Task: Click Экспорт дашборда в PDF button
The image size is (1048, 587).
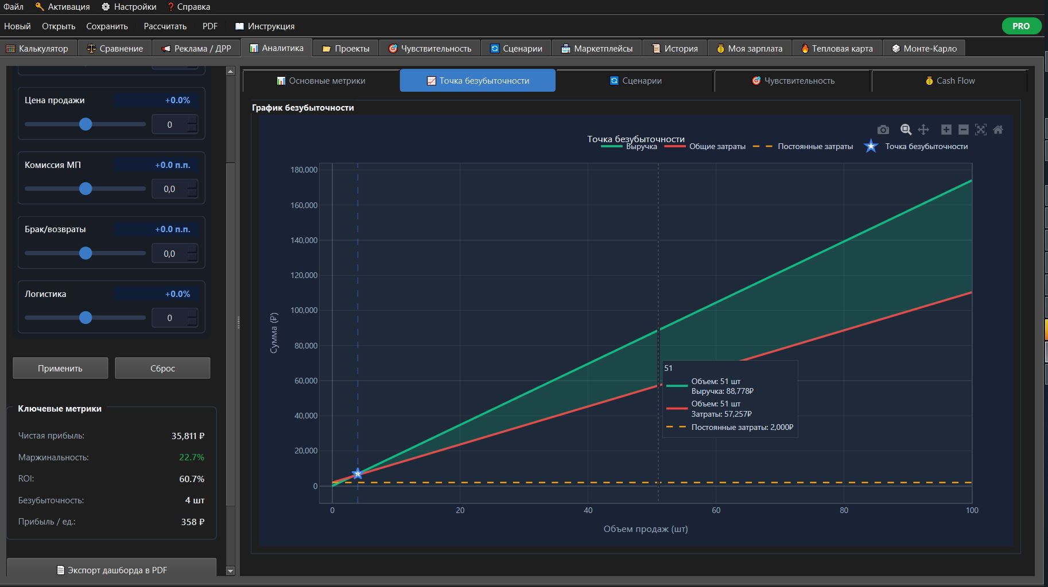Action: [112, 570]
